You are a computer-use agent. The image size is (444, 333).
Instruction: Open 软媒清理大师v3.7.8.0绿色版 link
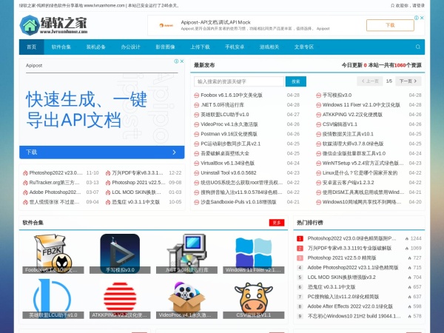coord(353,144)
